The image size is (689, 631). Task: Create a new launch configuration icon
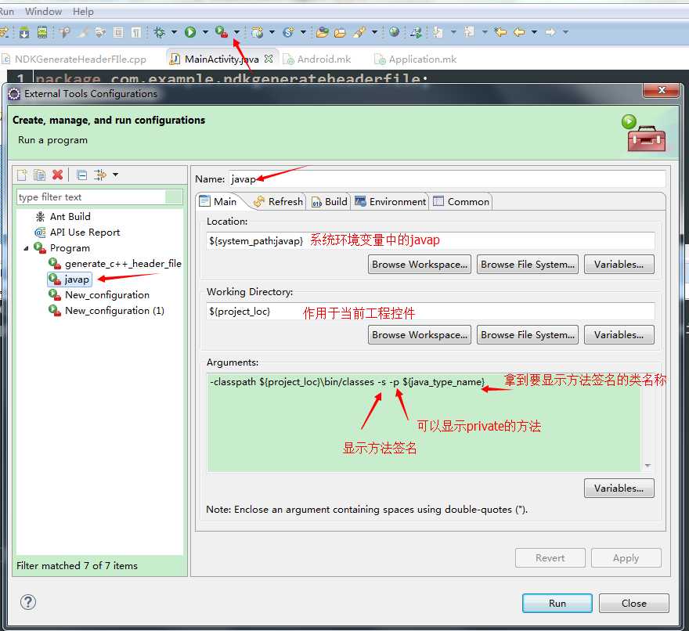(22, 175)
